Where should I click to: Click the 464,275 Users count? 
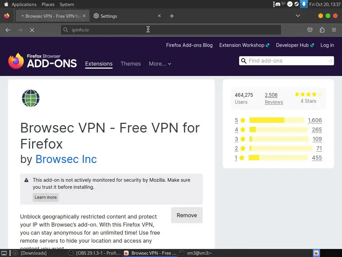244,98
